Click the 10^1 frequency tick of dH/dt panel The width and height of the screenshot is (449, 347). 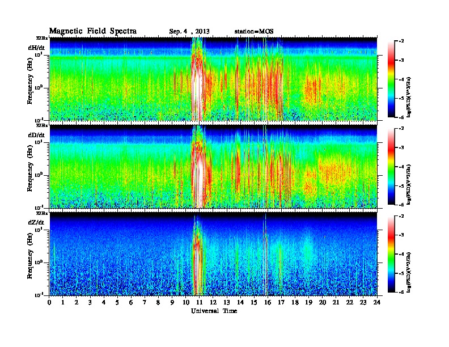click(39, 54)
